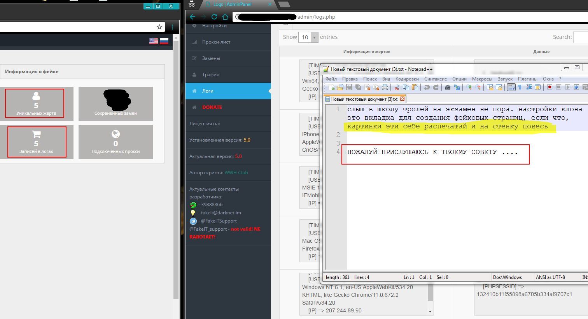Click the Stop macro recording icon
The width and height of the screenshot is (588, 319).
[558, 87]
